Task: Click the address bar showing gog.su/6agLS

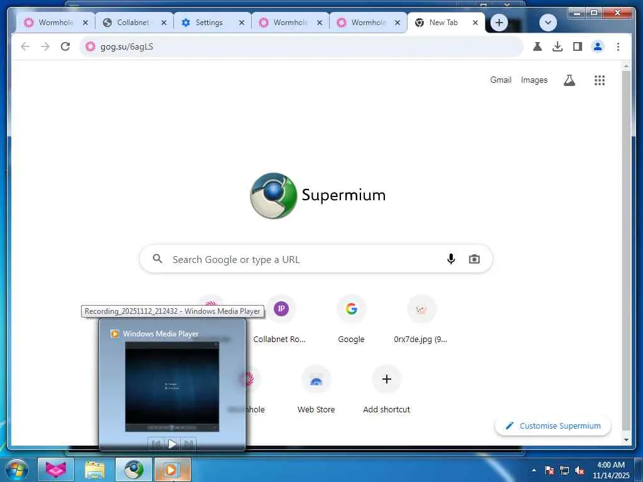Action: tap(301, 46)
